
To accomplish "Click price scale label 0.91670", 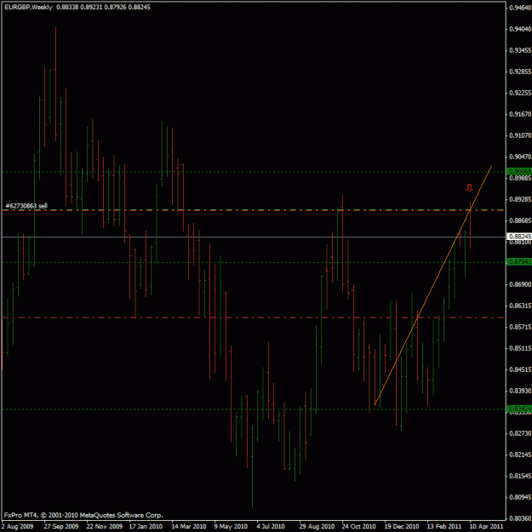I will (x=520, y=114).
